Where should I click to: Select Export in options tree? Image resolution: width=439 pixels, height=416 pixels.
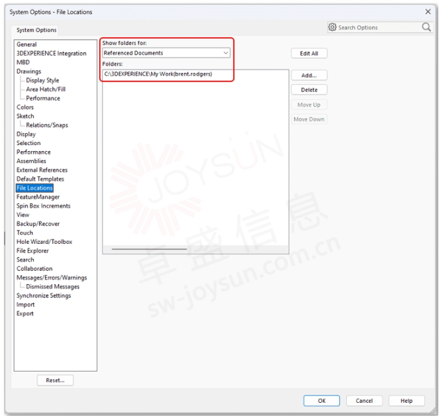pyautogui.click(x=25, y=313)
